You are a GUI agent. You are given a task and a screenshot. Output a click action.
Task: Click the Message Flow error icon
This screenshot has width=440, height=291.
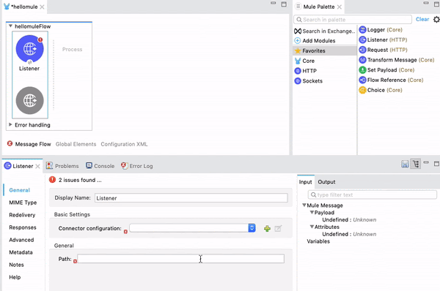[10, 143]
